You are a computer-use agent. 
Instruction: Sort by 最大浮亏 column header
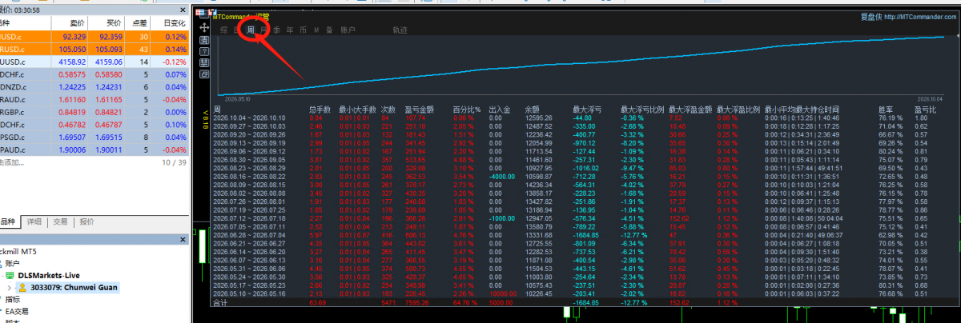click(587, 109)
